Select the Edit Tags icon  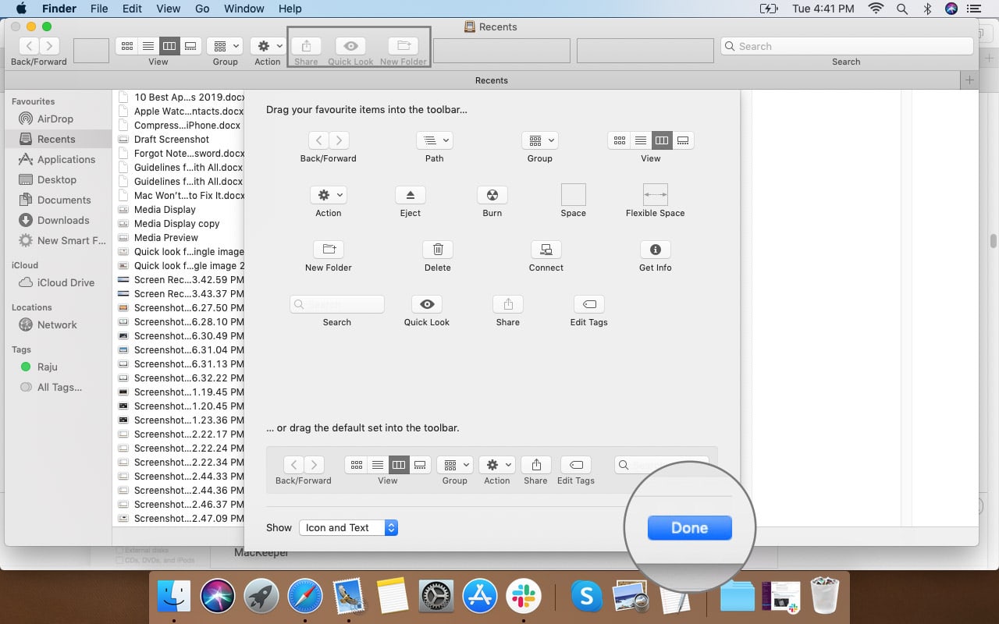[588, 304]
